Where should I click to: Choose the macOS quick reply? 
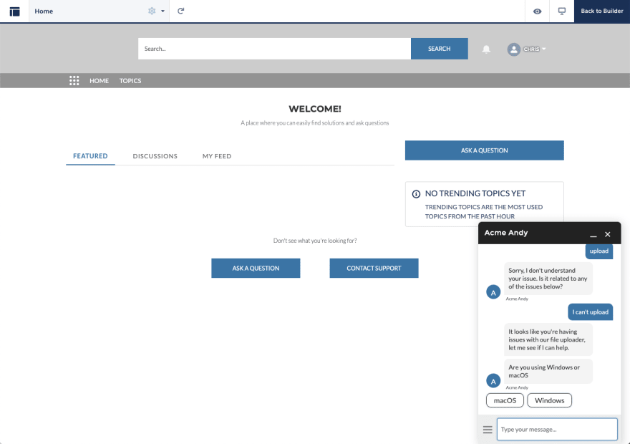coord(505,400)
